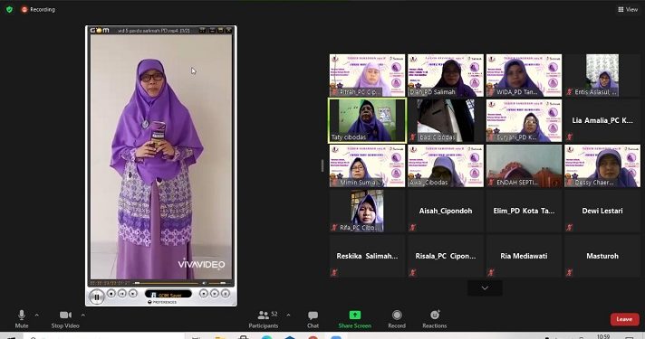Select Suryani_PD video tile

[x=524, y=120]
